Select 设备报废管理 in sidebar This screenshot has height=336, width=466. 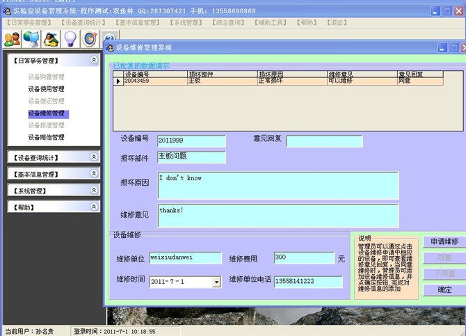(46, 125)
